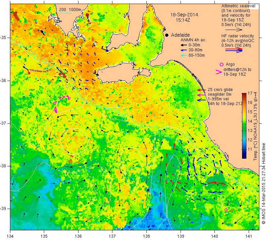This screenshot has height=240, width=266.
Task: Click the blue 30-80m legend arrow
Action: [184, 50]
